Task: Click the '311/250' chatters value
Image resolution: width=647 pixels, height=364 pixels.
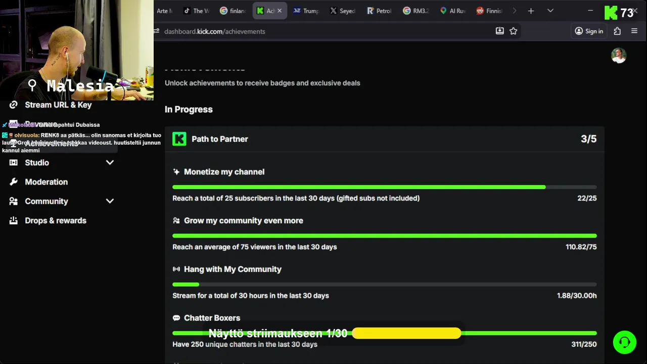Action: 584,344
